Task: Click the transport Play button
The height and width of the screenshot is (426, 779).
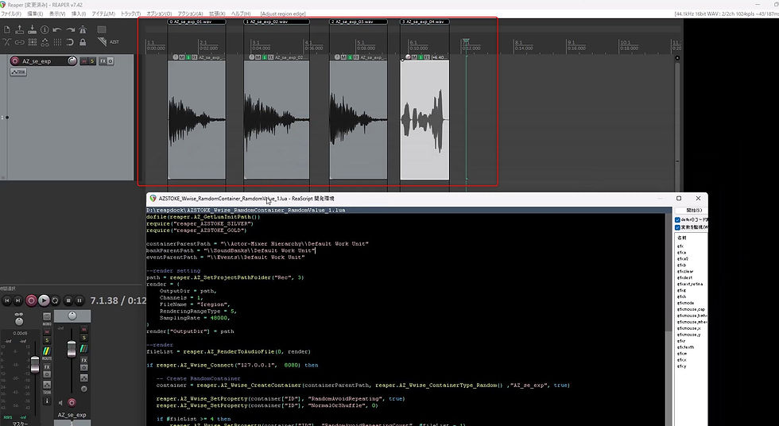Action: (44, 300)
